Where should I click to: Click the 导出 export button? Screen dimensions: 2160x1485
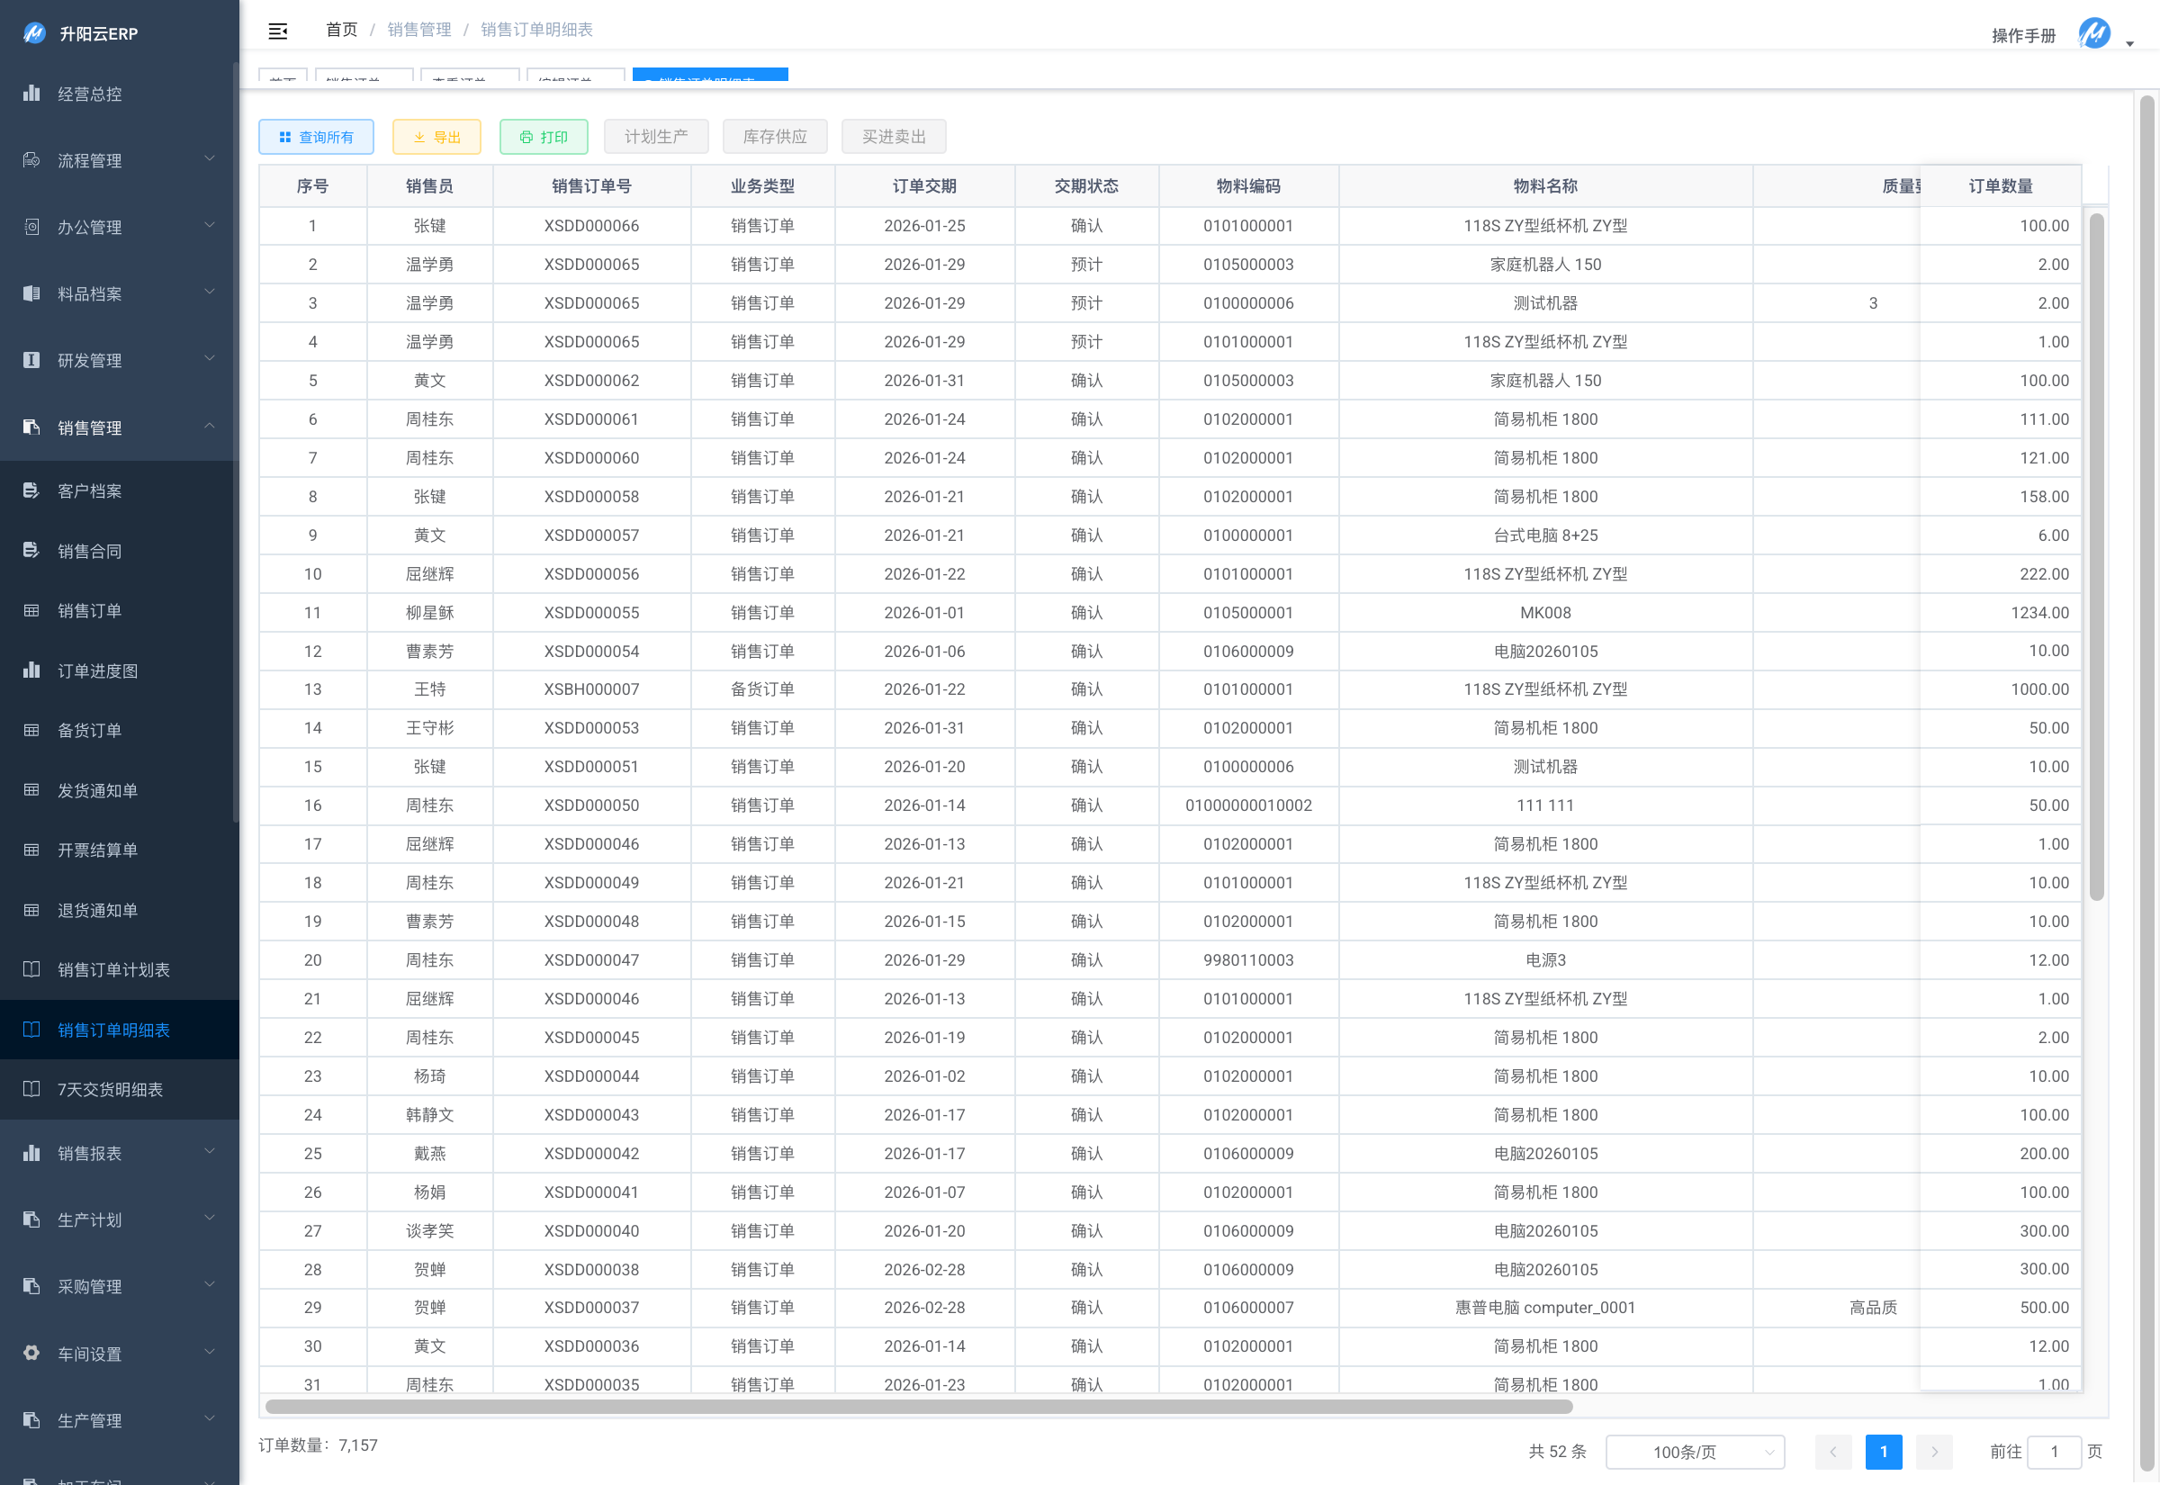pyautogui.click(x=436, y=137)
